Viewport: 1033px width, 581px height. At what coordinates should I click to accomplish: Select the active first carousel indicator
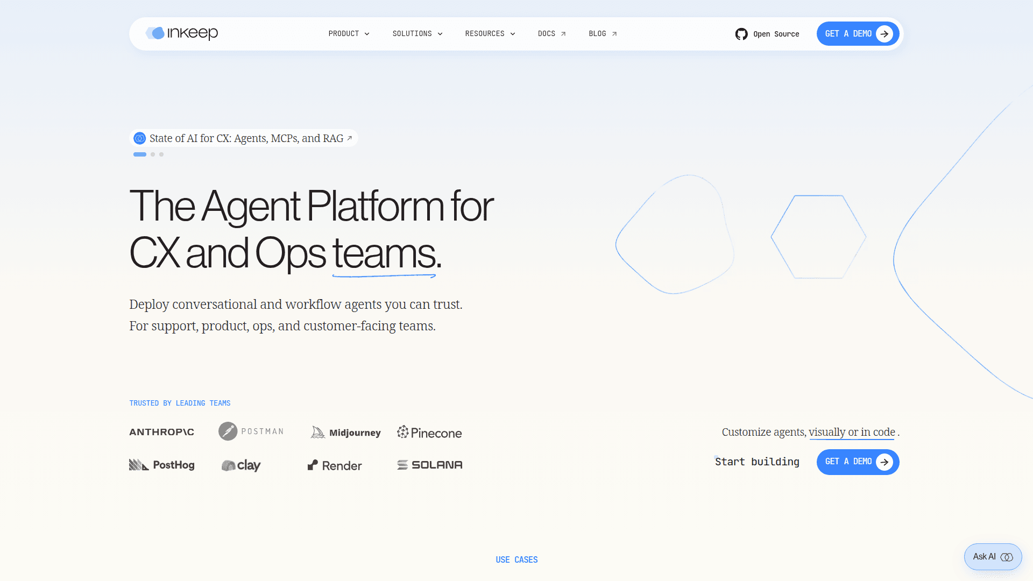tap(140, 154)
